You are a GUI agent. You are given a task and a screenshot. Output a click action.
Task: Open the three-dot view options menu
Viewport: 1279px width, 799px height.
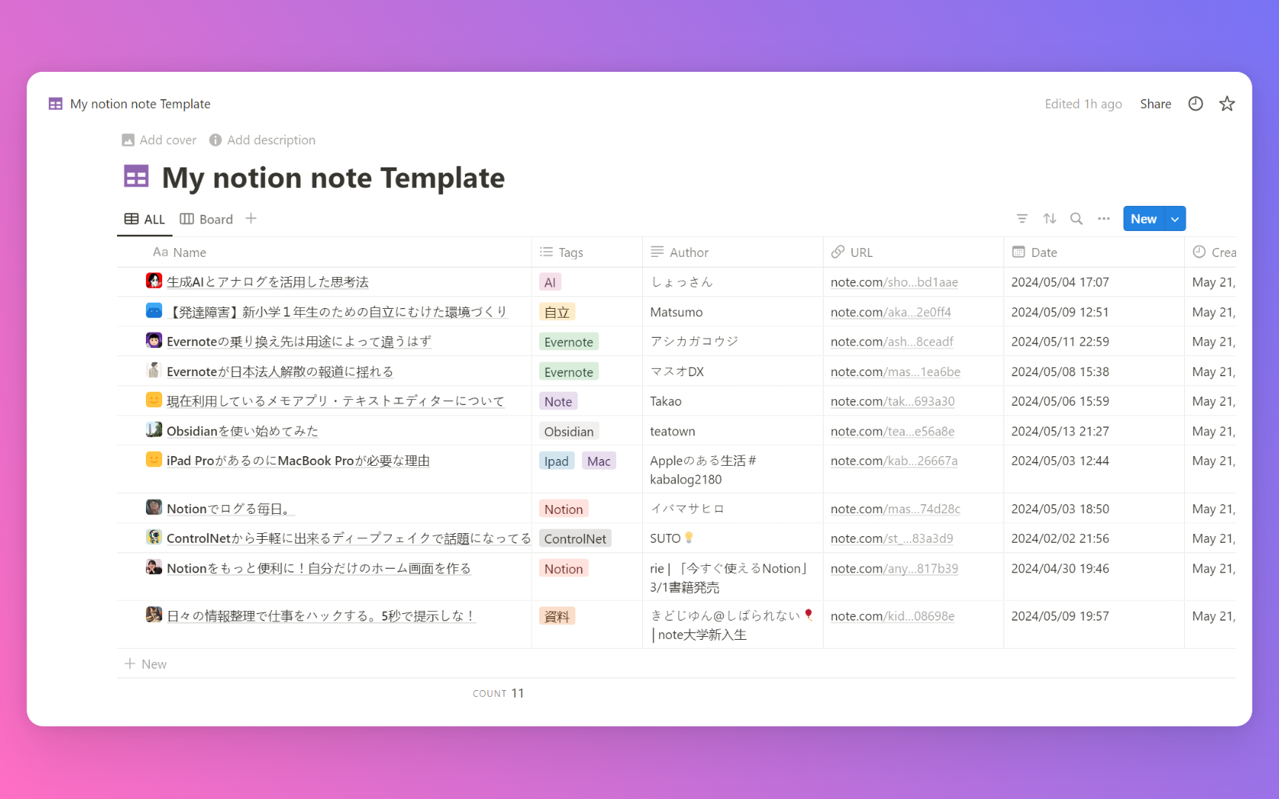pos(1103,218)
